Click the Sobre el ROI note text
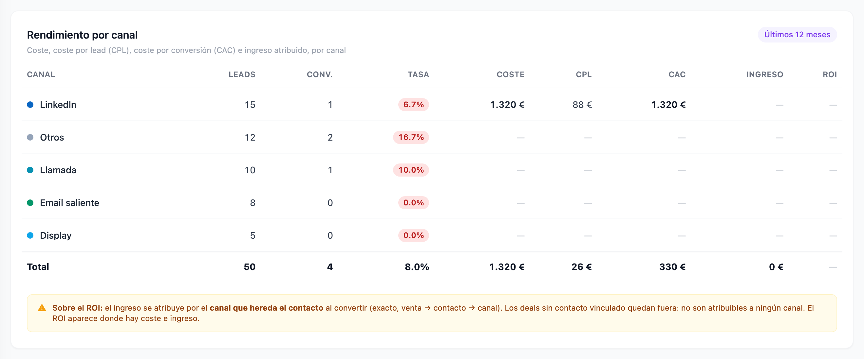 [433, 313]
